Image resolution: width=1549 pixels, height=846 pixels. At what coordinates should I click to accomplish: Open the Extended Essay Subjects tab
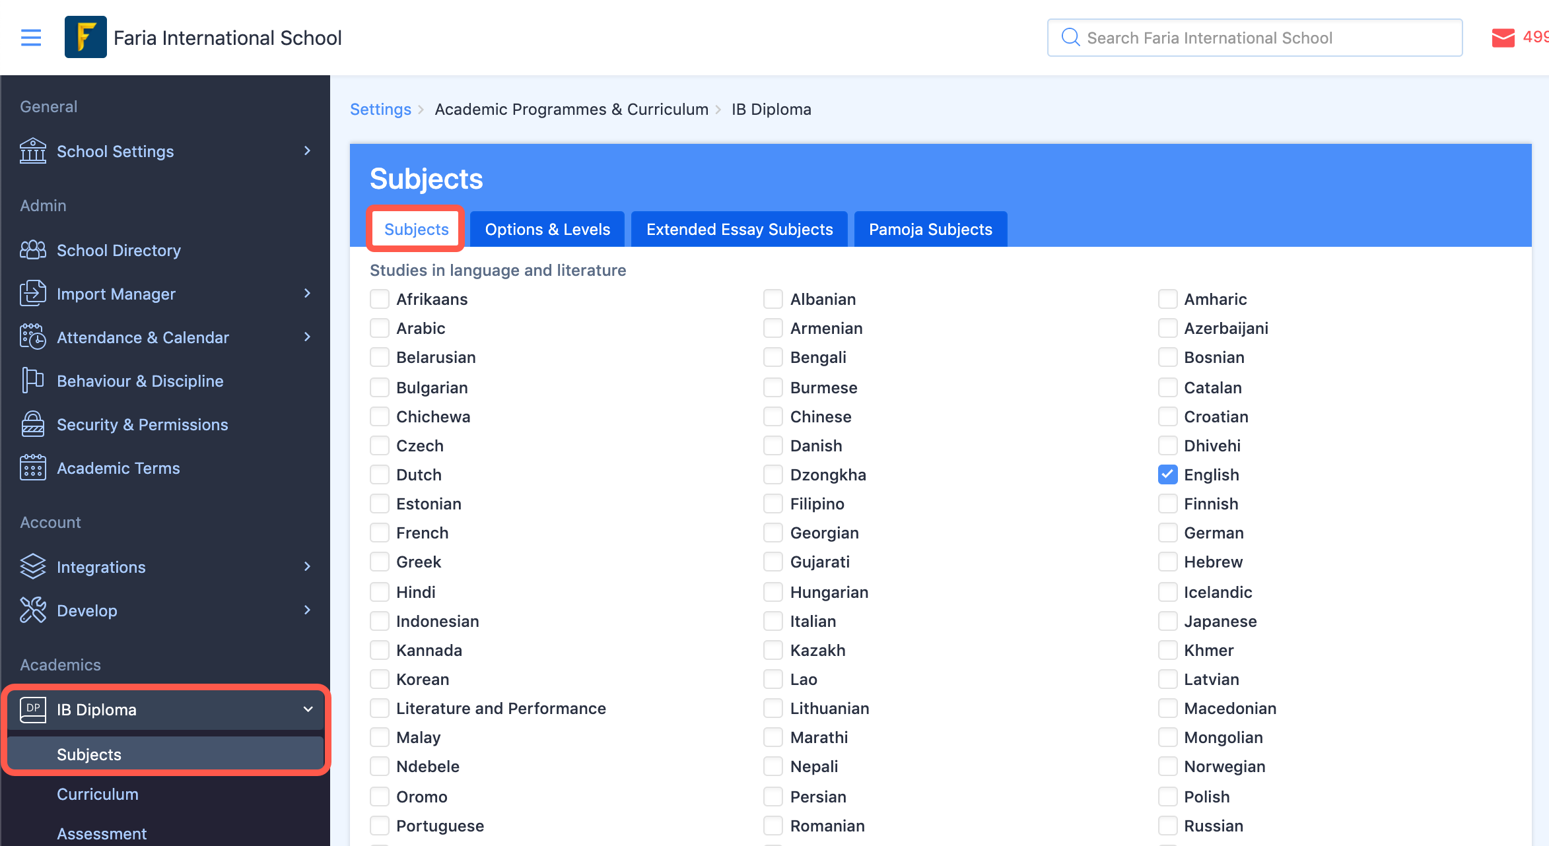coord(740,229)
